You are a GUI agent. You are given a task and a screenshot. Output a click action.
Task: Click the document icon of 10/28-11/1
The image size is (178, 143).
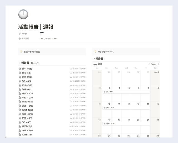(x=20, y=134)
